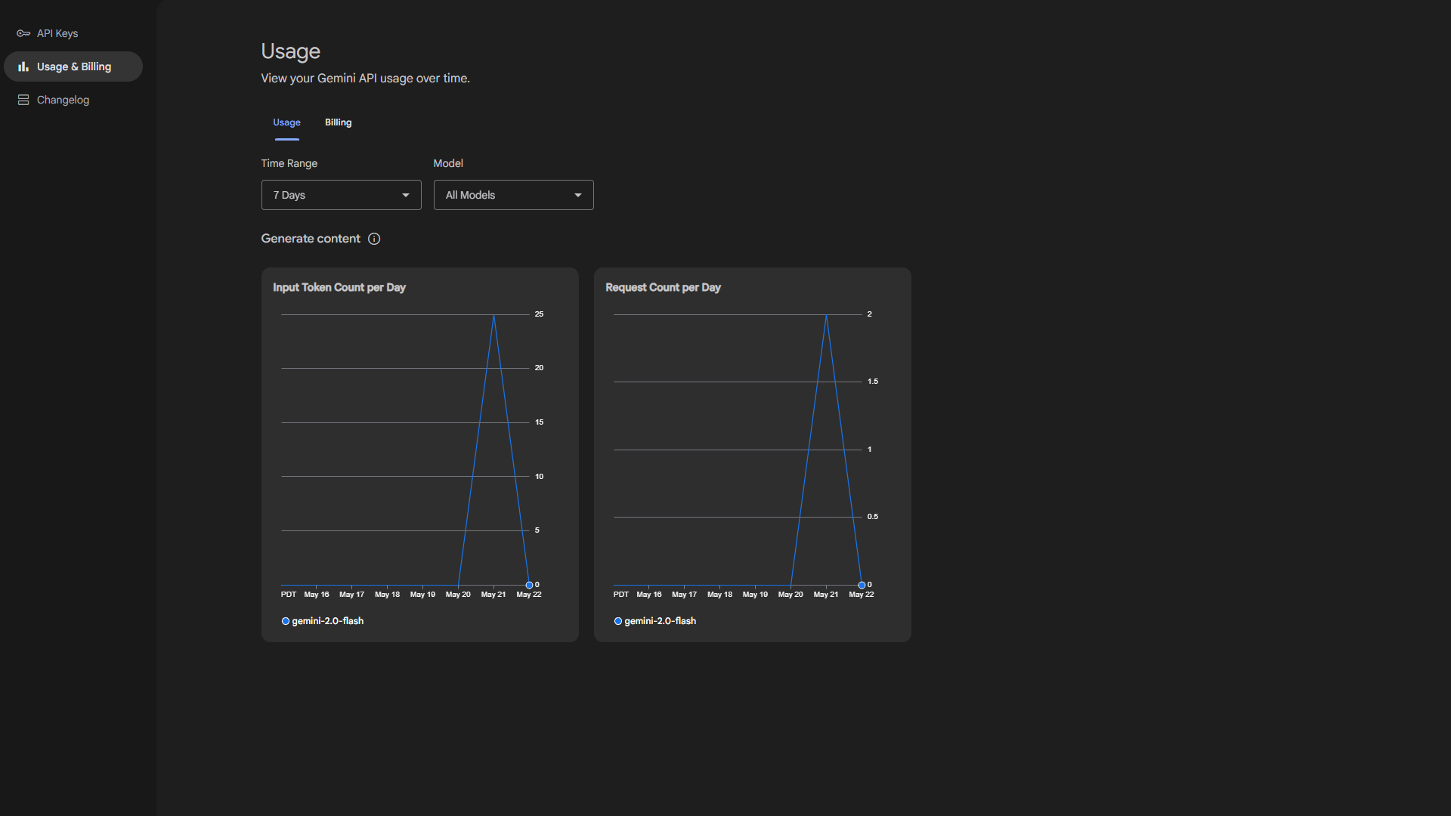Viewport: 1451px width, 816px height.
Task: Click the Generate content heading
Action: coord(311,239)
